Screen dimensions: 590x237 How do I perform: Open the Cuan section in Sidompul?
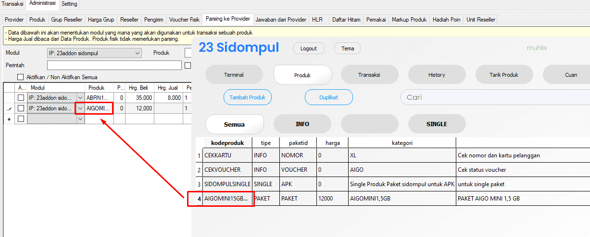point(567,75)
